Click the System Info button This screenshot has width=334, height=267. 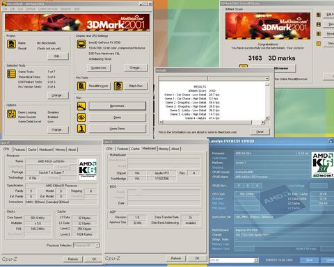(x=99, y=67)
